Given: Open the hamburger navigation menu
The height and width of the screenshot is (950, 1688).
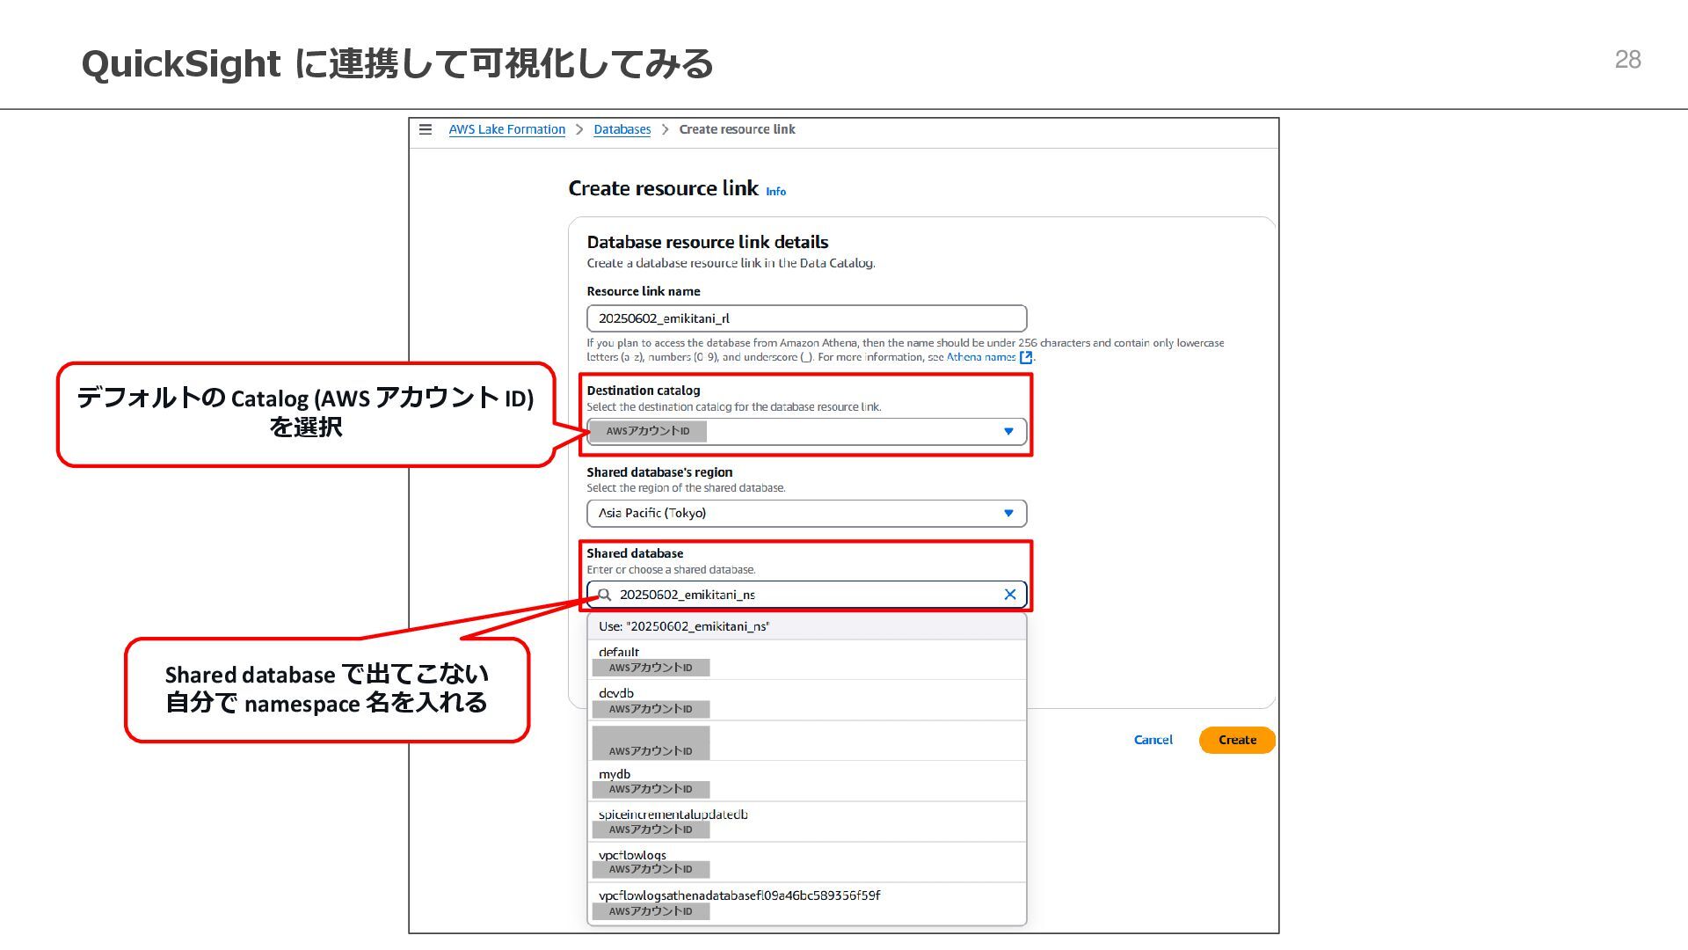Looking at the screenshot, I should point(426,129).
